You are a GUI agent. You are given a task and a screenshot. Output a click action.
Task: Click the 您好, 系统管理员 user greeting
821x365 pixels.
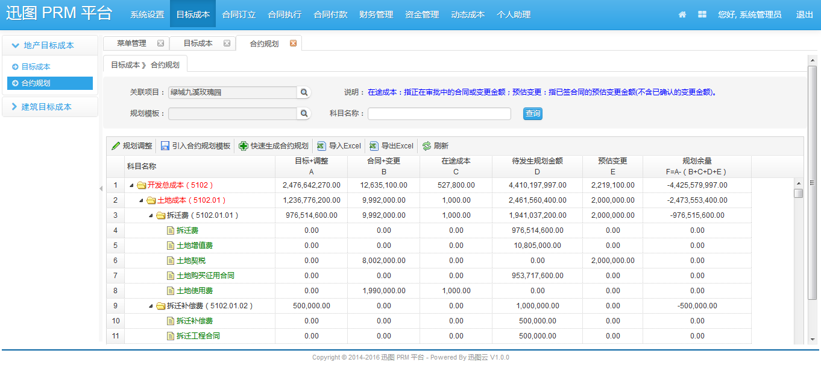pos(750,14)
